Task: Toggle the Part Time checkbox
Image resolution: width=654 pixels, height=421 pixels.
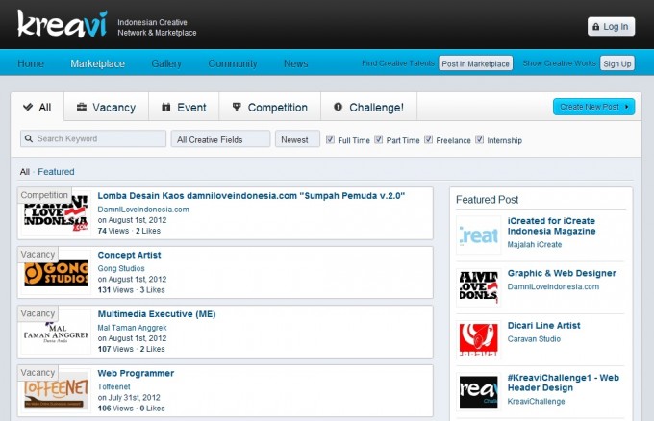Action: click(x=379, y=139)
